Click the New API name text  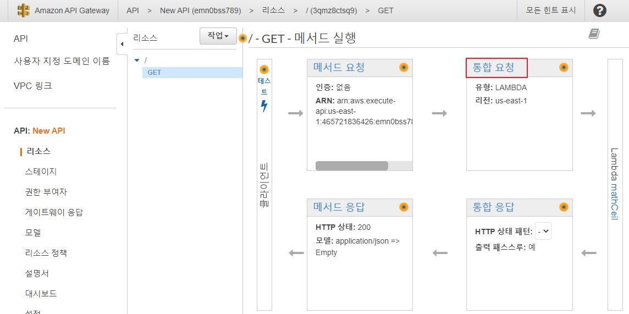pos(49,131)
